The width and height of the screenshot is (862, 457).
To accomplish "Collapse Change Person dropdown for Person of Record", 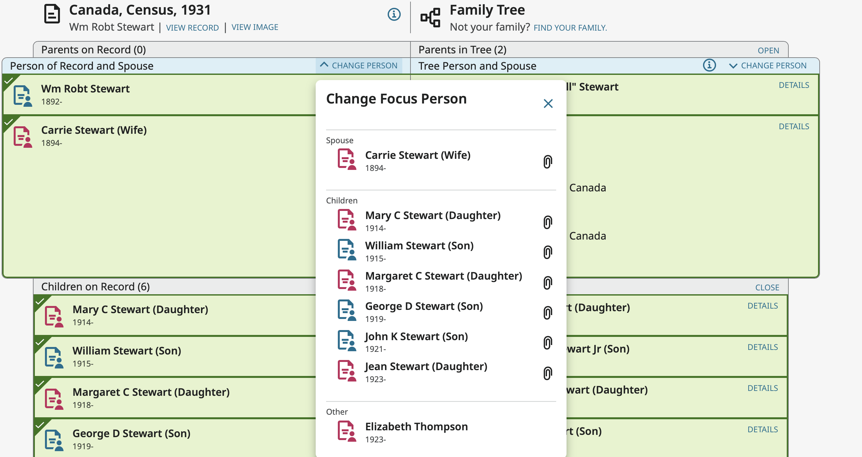I will 358,65.
